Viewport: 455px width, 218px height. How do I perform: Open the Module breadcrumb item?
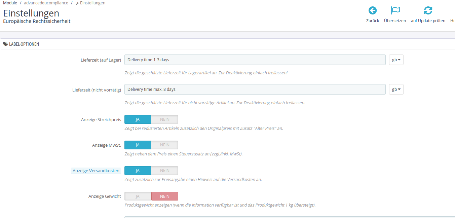(x=10, y=3)
